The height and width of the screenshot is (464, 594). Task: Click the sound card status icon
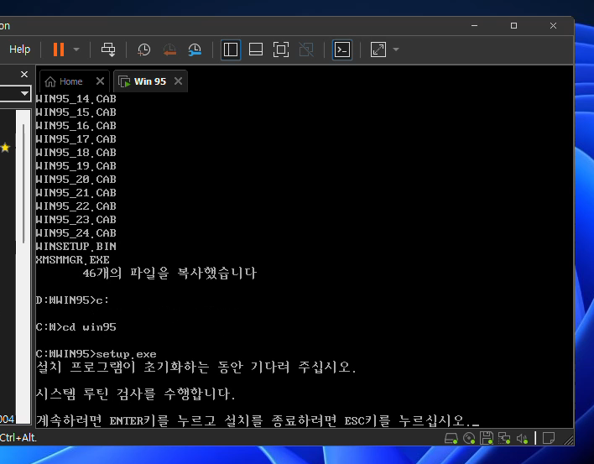click(x=522, y=438)
